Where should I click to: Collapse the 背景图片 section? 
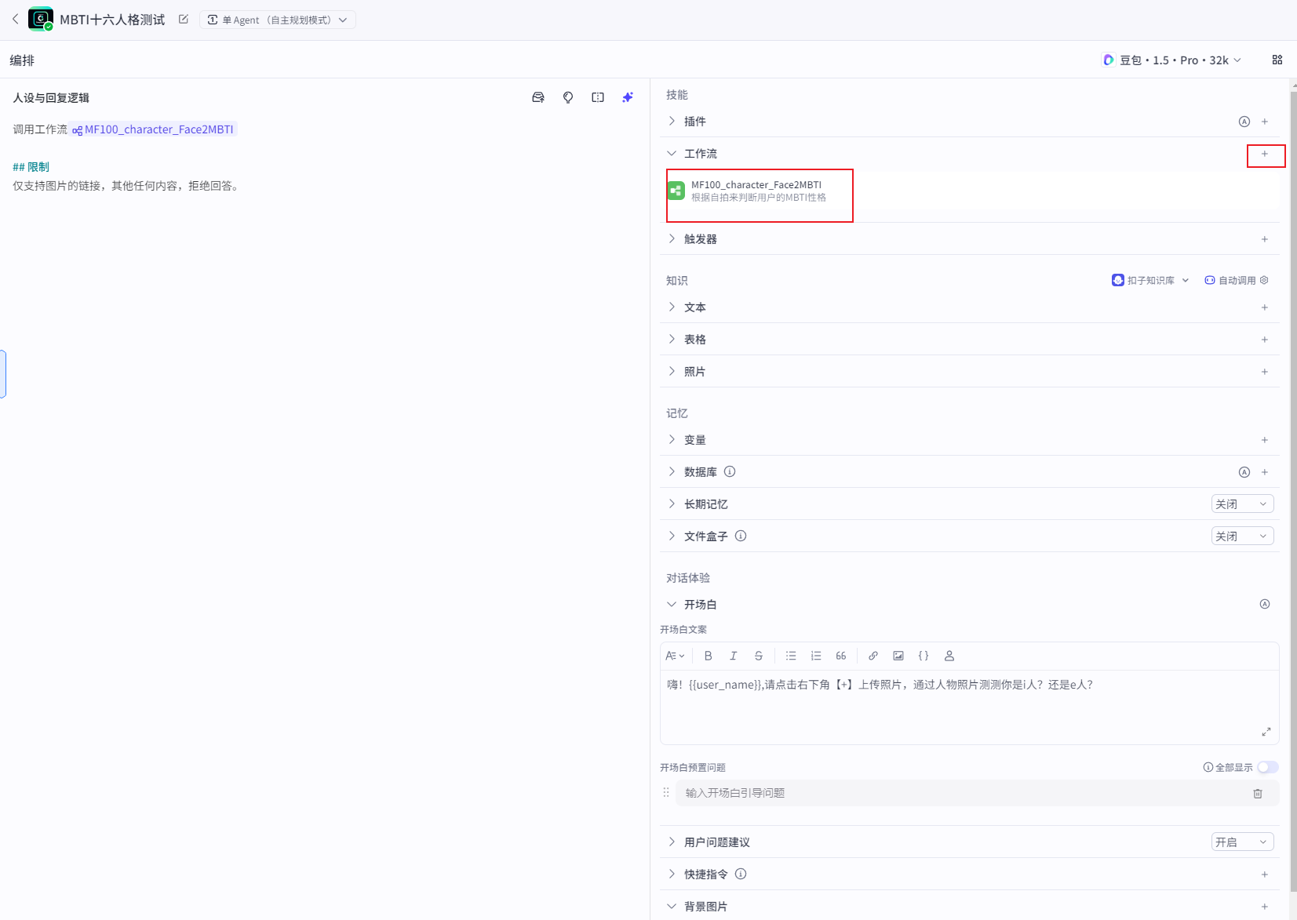coord(672,906)
